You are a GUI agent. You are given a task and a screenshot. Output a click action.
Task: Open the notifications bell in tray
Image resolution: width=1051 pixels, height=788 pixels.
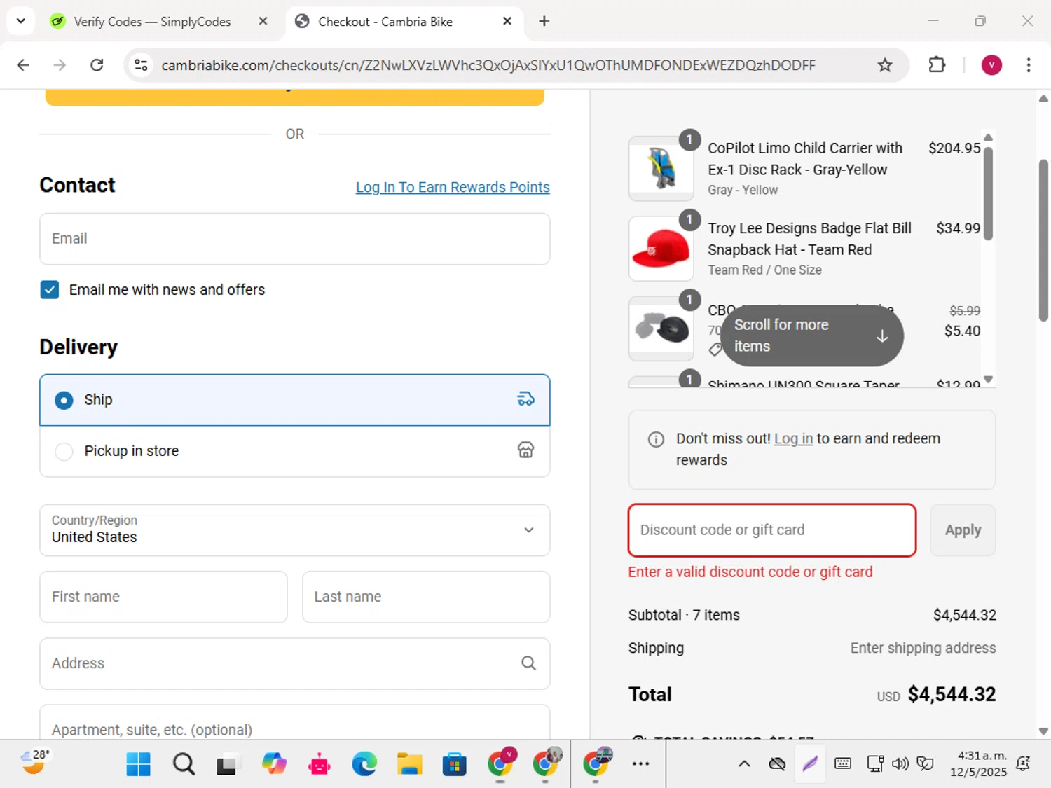[x=1023, y=764]
